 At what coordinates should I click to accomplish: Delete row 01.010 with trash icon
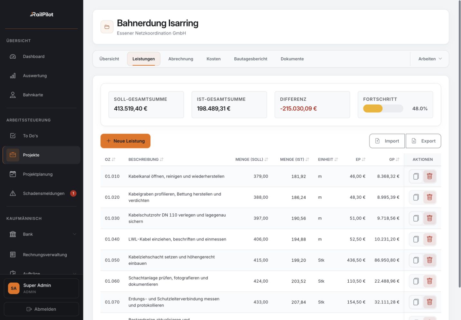[429, 176]
